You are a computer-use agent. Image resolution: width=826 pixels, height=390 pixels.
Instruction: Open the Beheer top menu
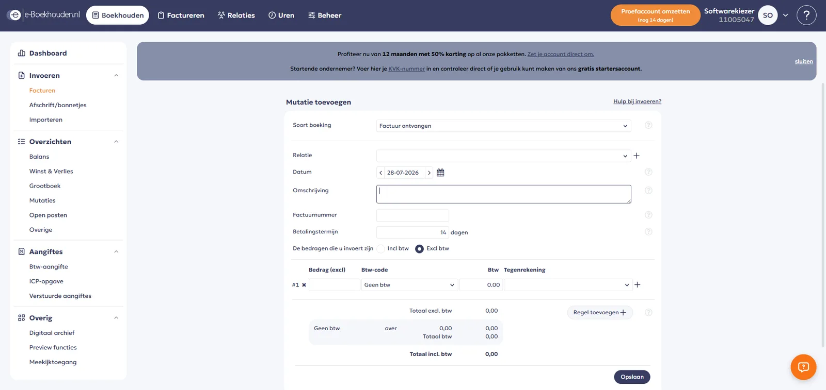pyautogui.click(x=325, y=15)
